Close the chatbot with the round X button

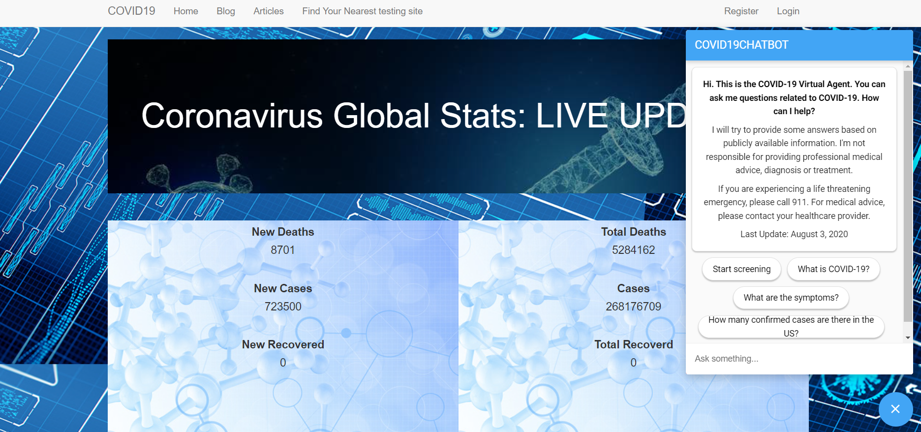coord(895,409)
